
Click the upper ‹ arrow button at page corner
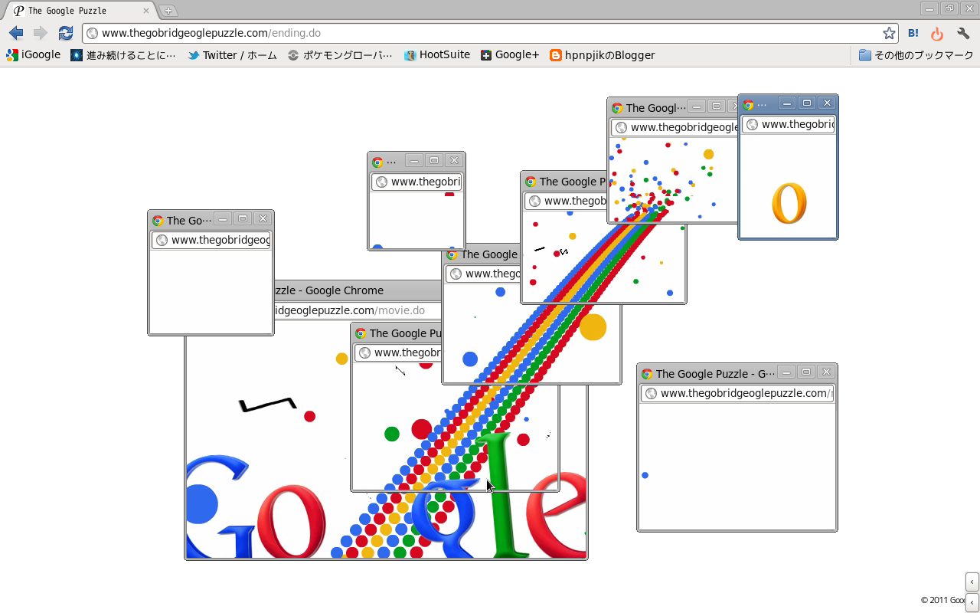click(972, 582)
